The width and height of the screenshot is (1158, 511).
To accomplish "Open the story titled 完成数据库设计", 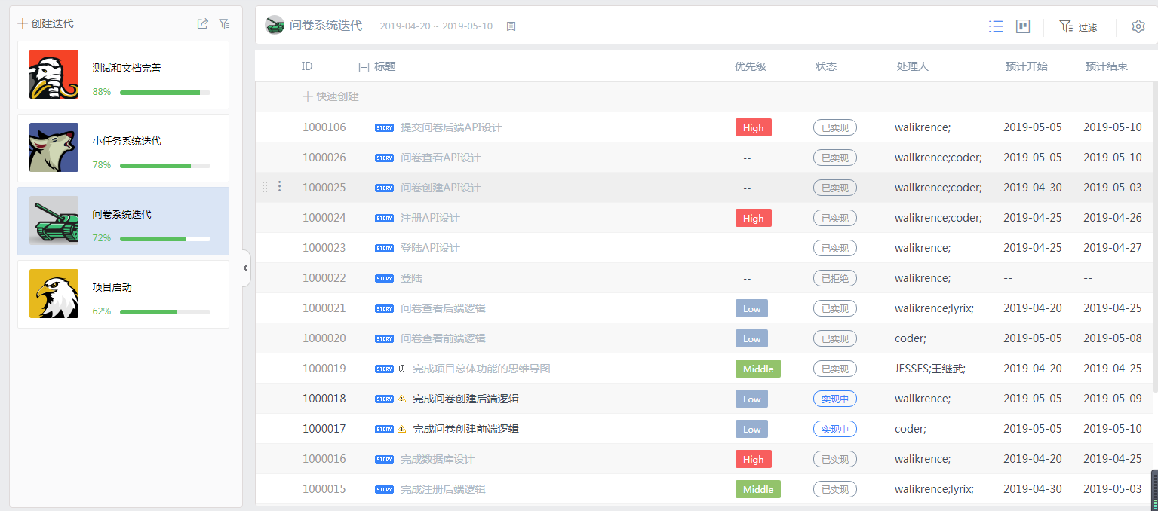I will point(438,459).
